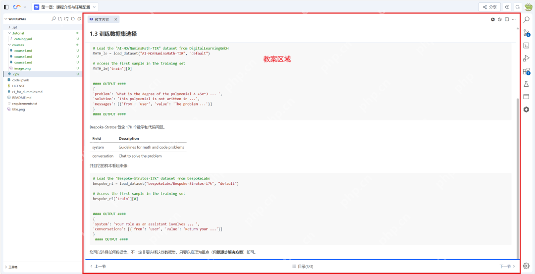The width and height of the screenshot is (535, 274).
Task: Click the heading 1.3 训练数据集选择
Action: coord(113,34)
